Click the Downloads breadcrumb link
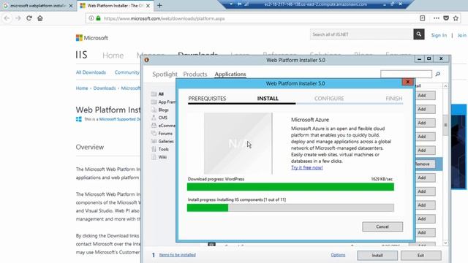Screen dimensions: 468x263 click(105, 88)
